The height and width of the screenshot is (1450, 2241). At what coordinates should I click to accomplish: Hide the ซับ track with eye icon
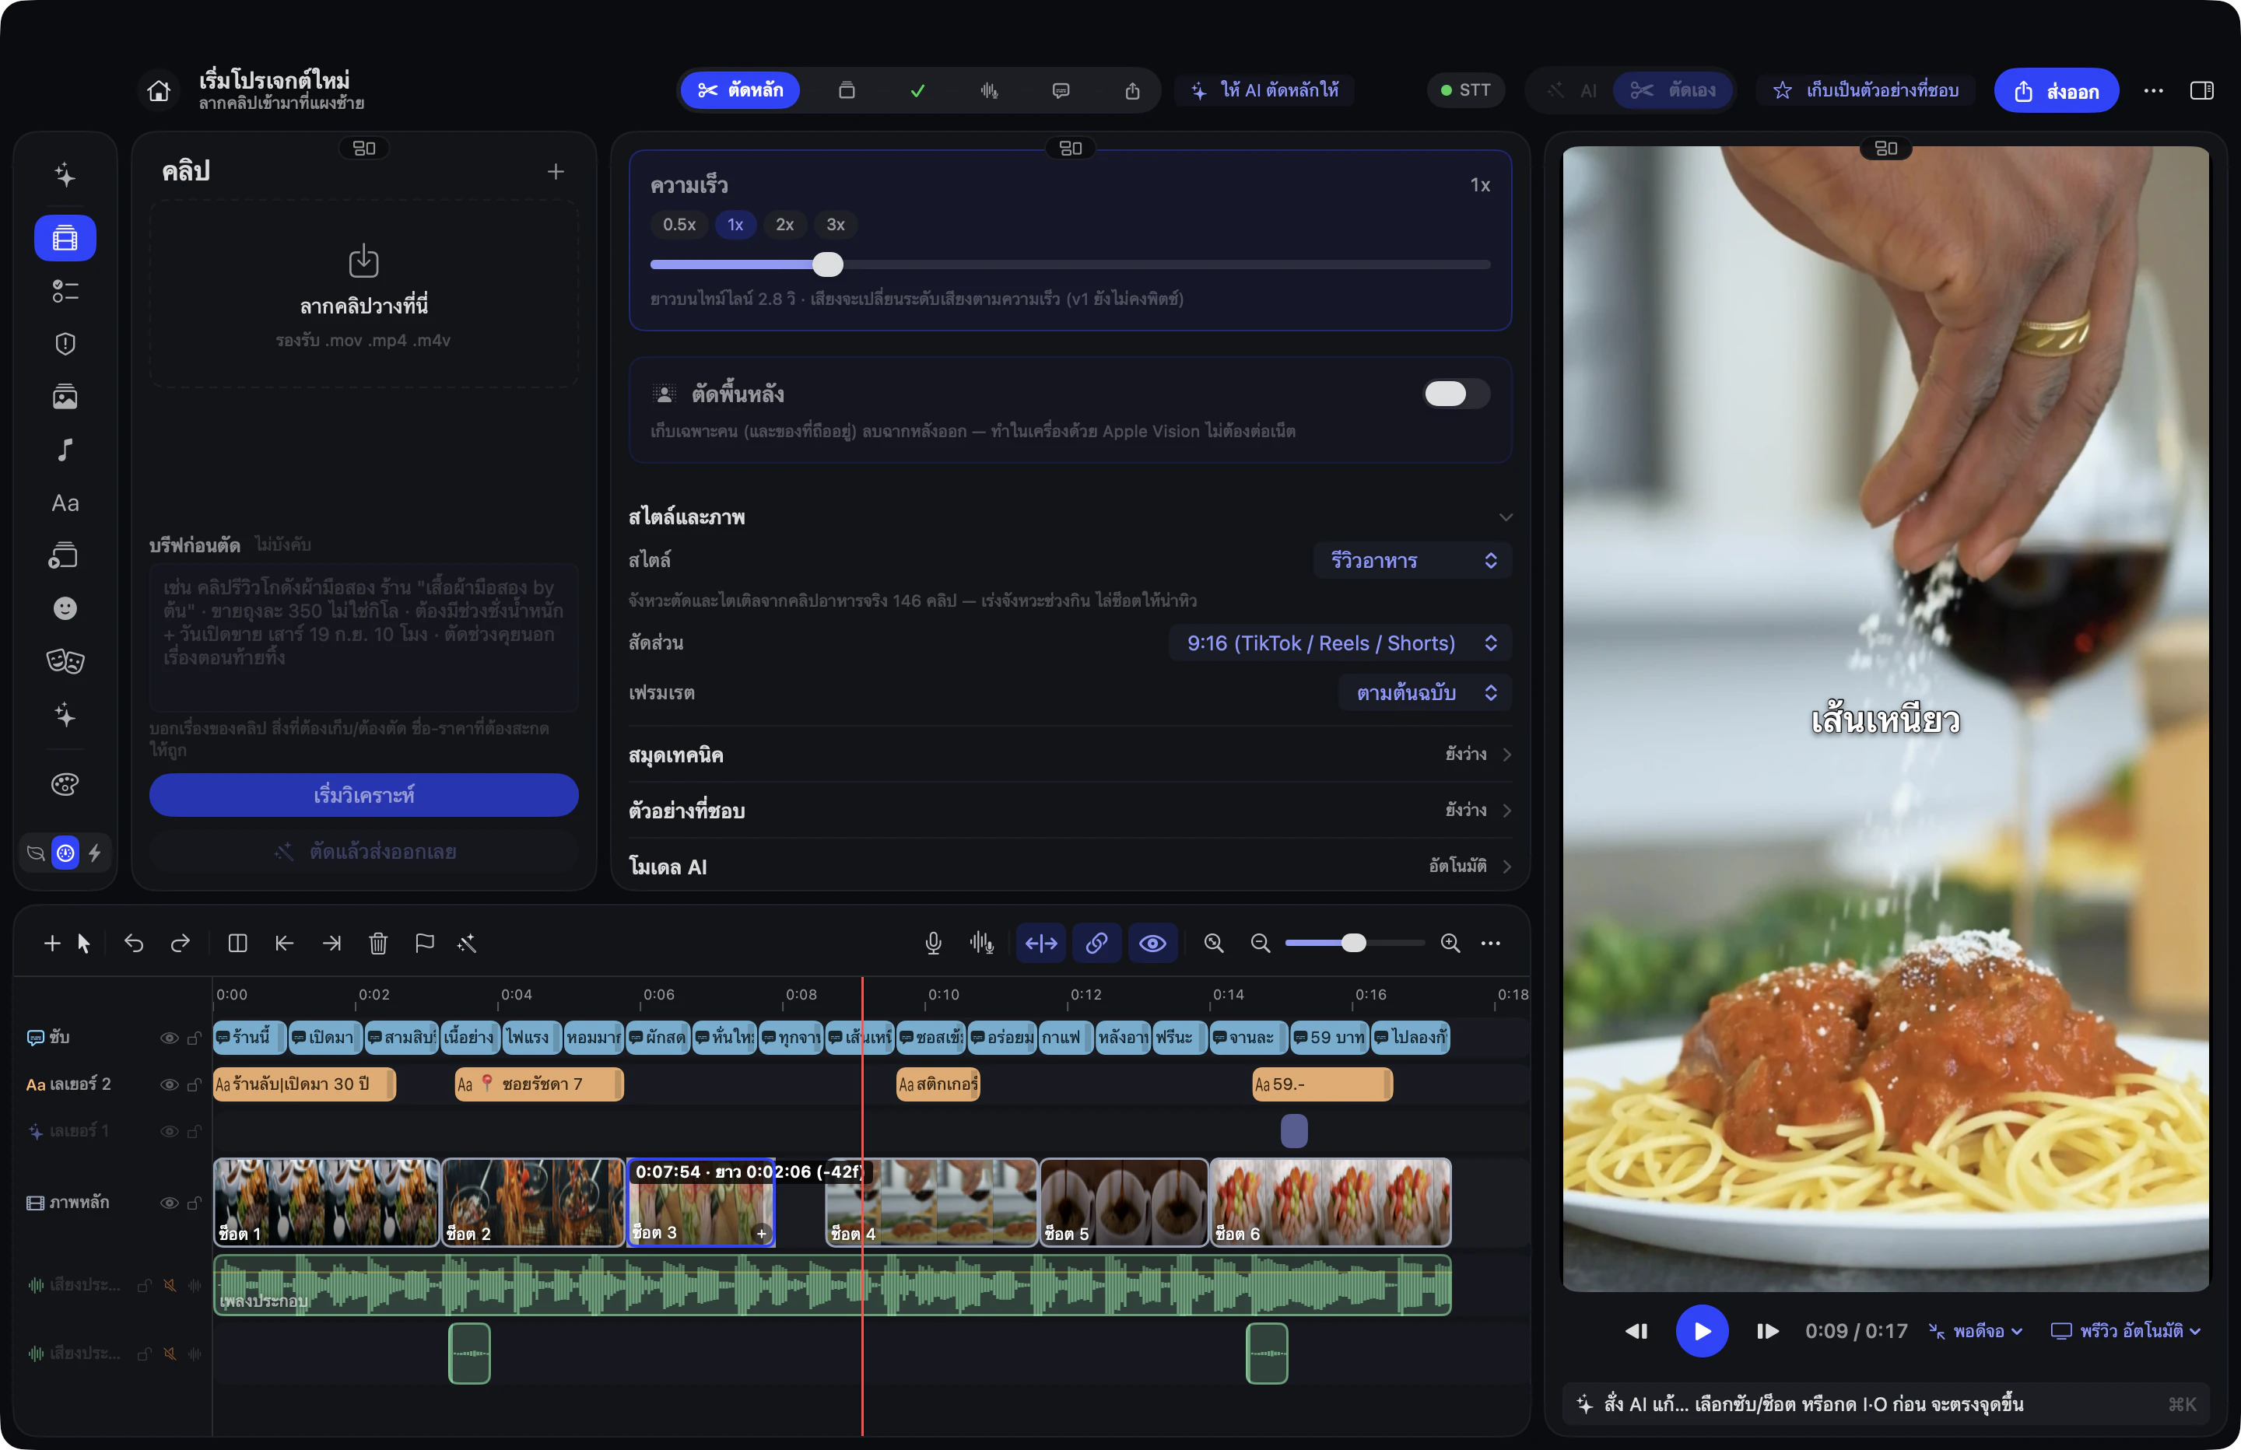click(x=170, y=1038)
